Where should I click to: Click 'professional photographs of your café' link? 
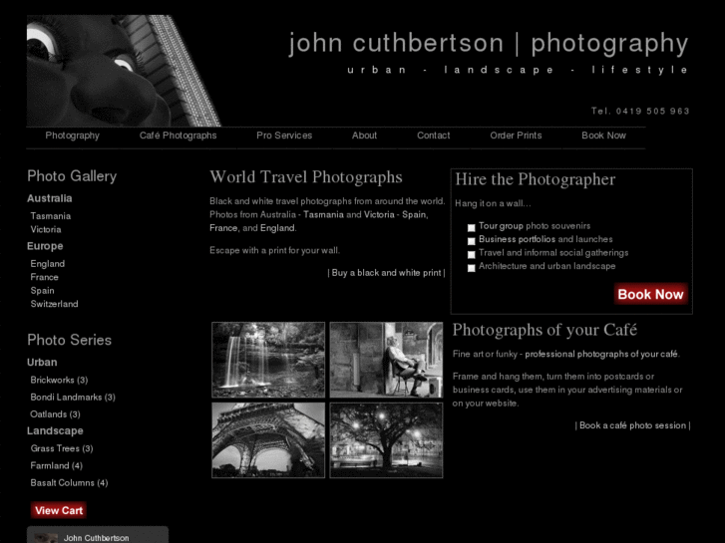(x=601, y=354)
